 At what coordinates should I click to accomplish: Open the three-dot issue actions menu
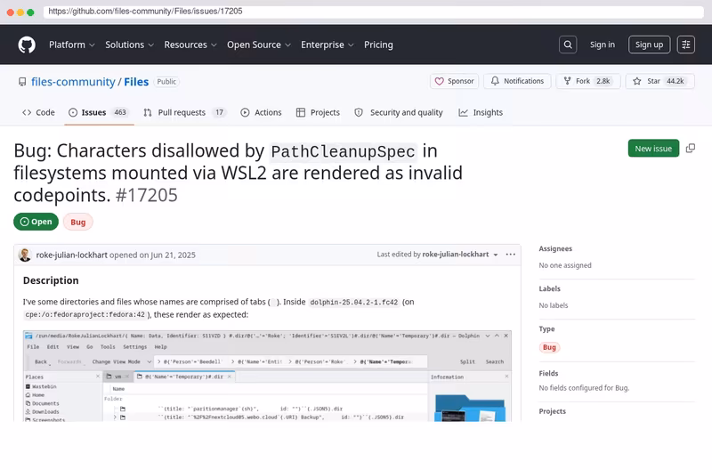click(x=510, y=255)
